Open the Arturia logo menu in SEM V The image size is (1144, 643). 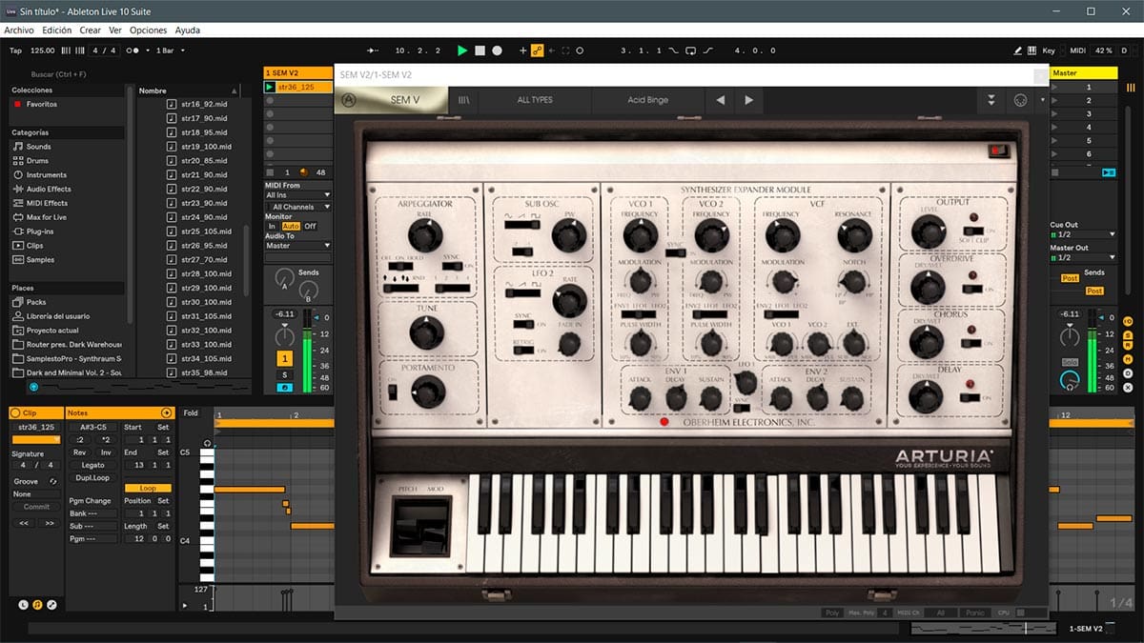[349, 100]
